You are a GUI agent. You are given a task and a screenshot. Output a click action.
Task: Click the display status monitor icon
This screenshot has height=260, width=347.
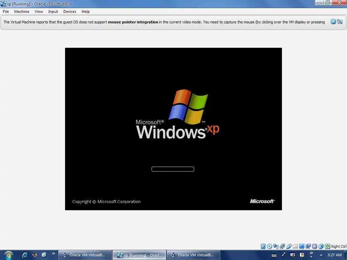[x=302, y=246]
